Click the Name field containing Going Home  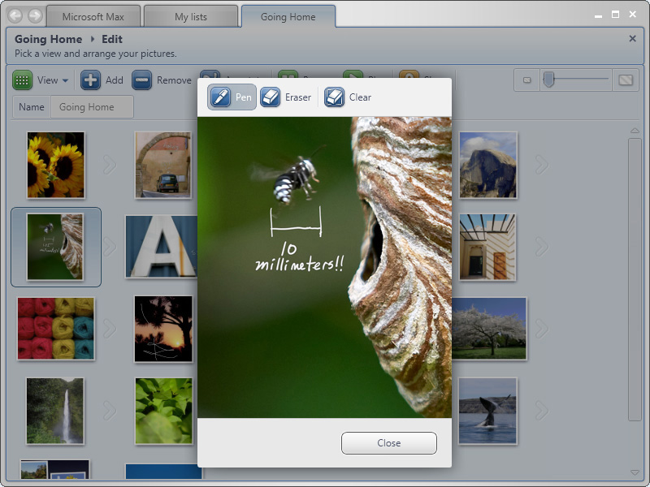[91, 107]
